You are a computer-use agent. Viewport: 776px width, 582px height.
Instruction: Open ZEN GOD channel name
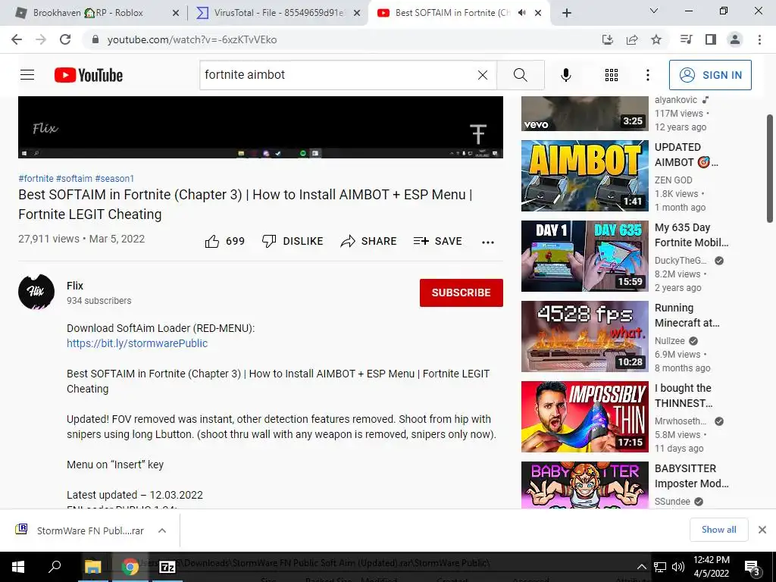pos(673,180)
